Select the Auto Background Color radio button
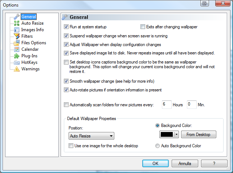Viewport: 233px width, 173px height. (158, 146)
